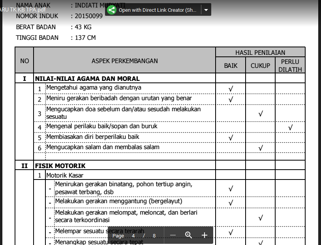Click the 'HASIL PENILAIAN' table header
Image resolution: width=321 pixels, height=245 pixels.
260,52
